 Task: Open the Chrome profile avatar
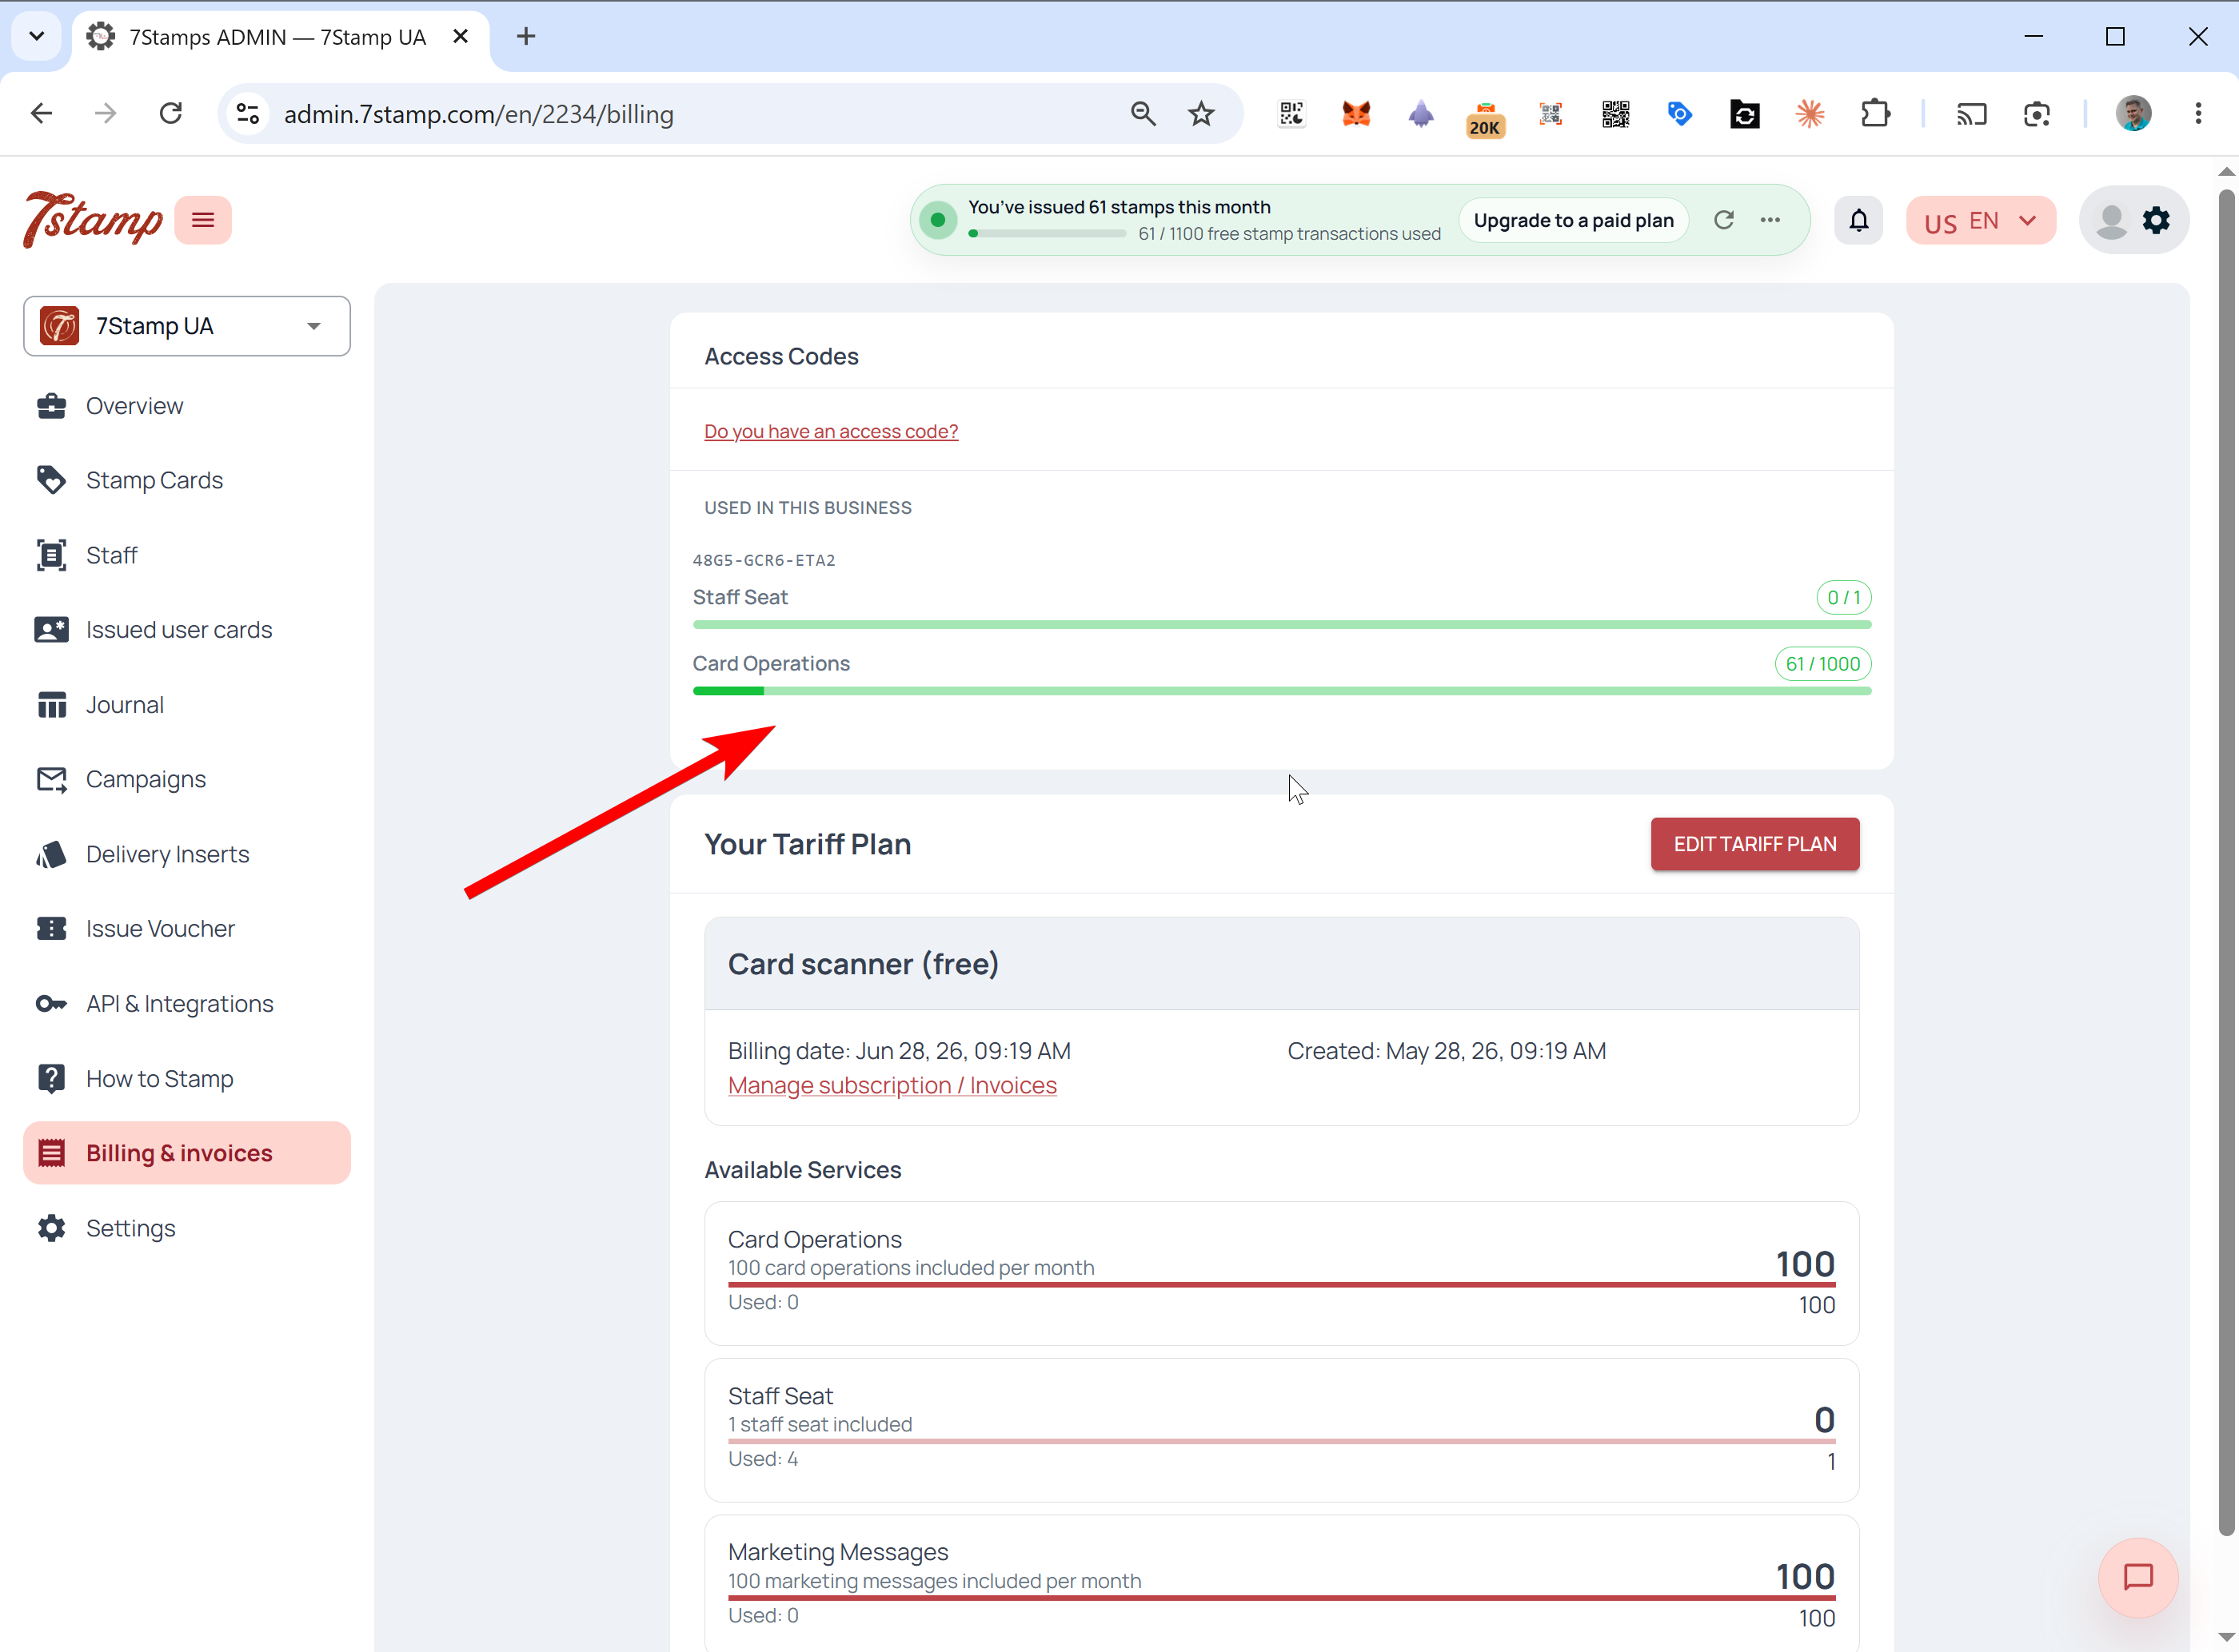[2133, 114]
